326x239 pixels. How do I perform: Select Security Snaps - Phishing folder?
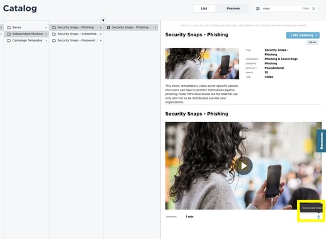point(76,28)
